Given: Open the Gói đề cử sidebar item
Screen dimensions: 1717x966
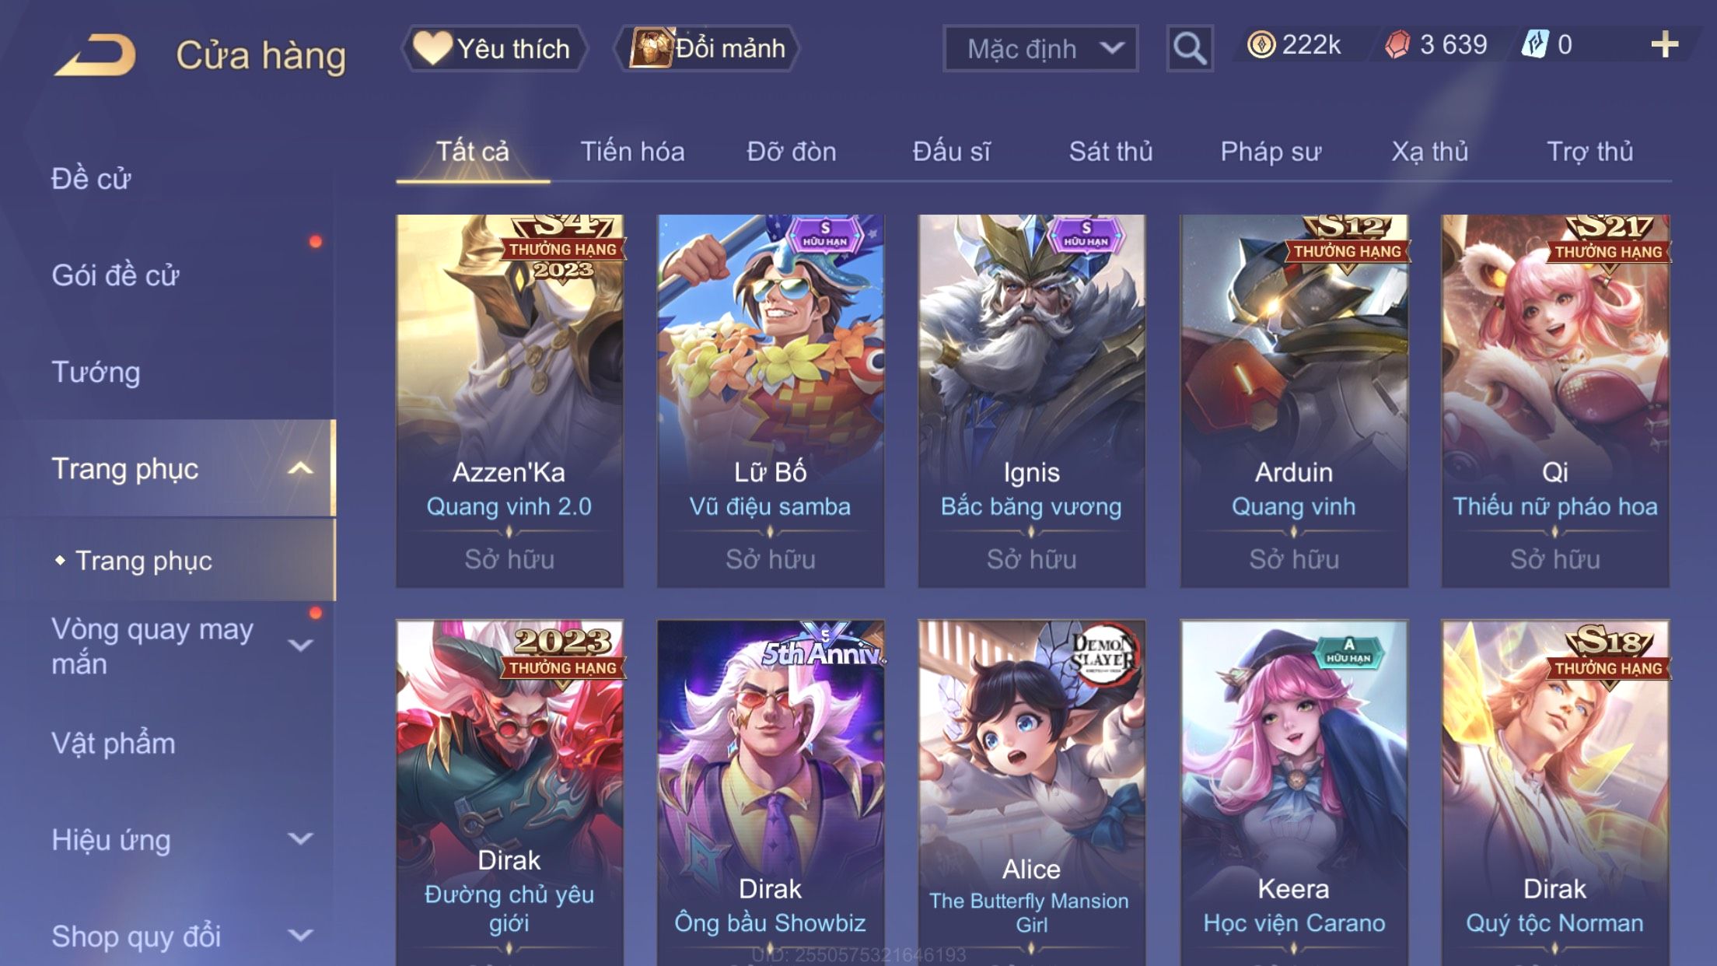Looking at the screenshot, I should (116, 275).
